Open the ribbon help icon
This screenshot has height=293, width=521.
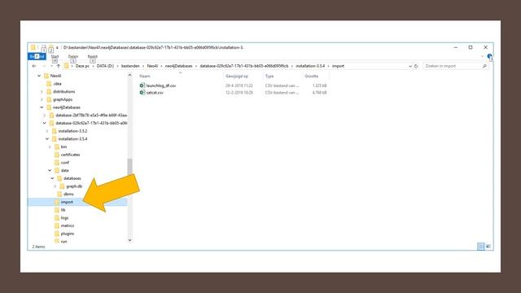coord(490,56)
